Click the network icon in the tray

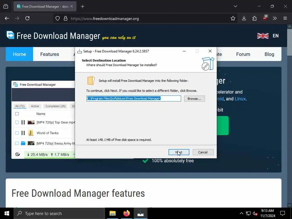tap(248, 213)
